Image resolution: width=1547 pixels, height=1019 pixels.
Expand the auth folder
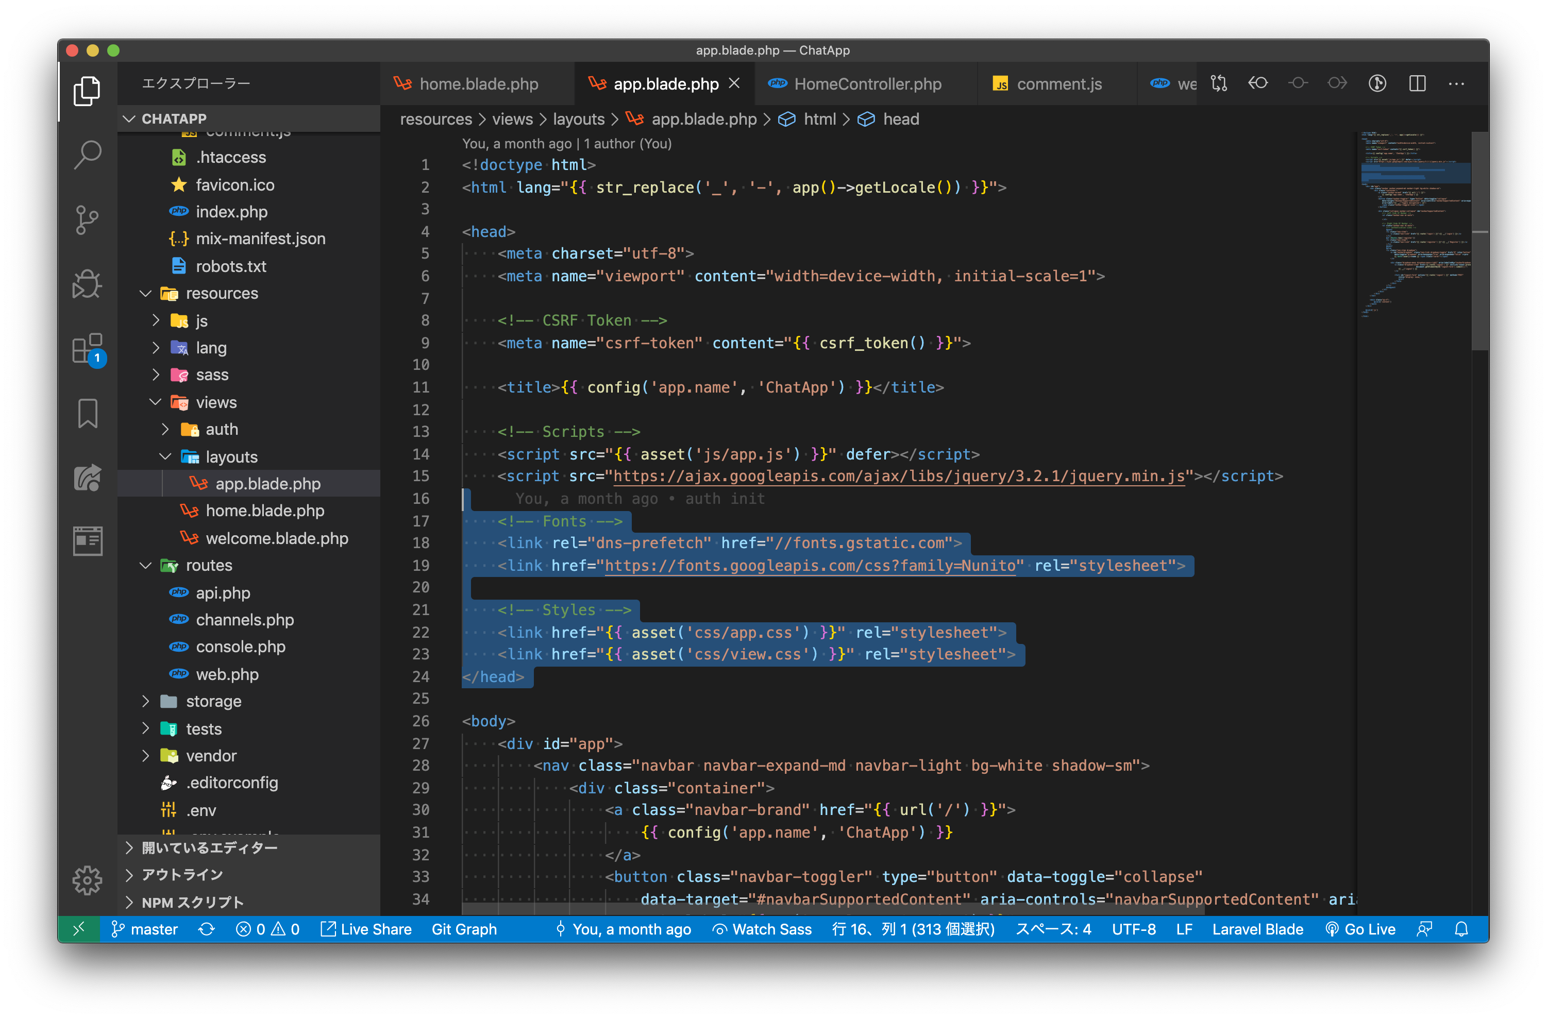click(249, 430)
